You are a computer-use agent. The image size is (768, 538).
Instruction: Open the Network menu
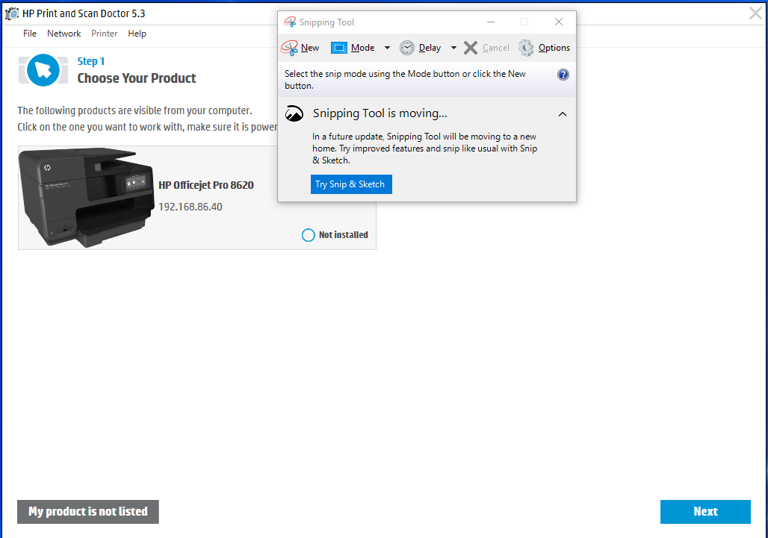coord(64,34)
